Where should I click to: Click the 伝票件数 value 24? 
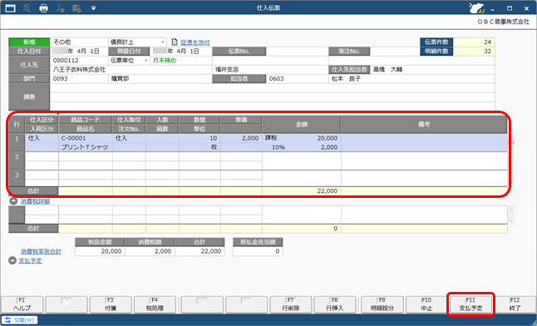pos(474,42)
